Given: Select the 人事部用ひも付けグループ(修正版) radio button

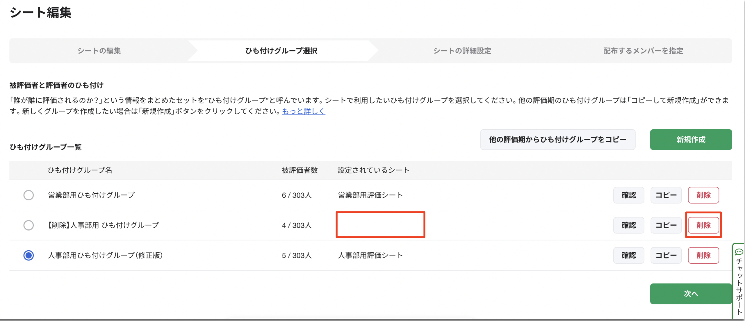Looking at the screenshot, I should 28,255.
